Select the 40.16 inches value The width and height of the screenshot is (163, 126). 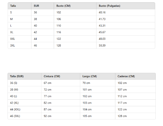click(x=102, y=12)
